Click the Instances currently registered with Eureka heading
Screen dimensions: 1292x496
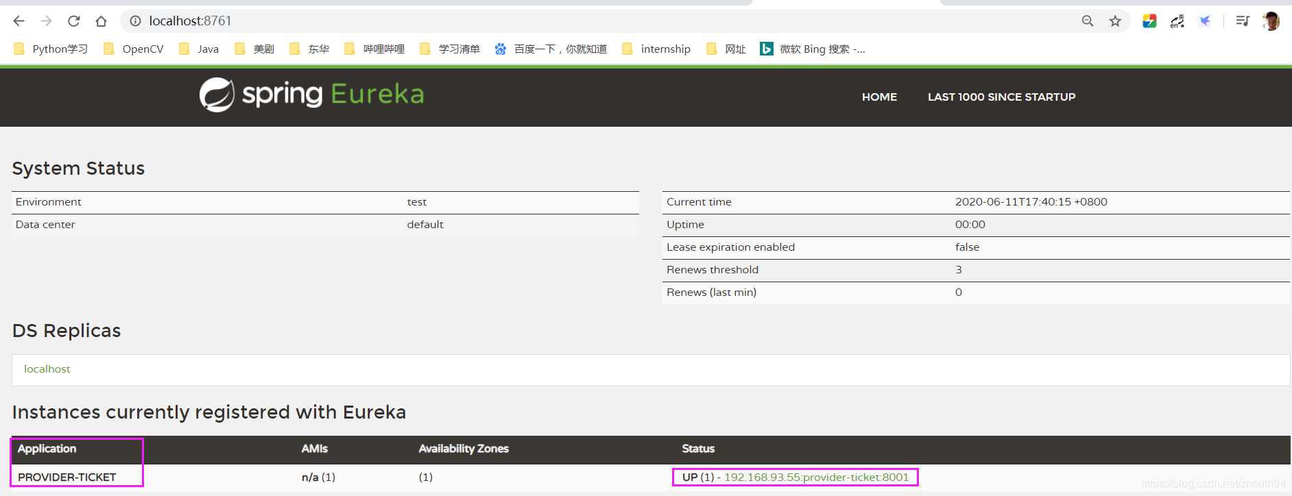(x=209, y=412)
